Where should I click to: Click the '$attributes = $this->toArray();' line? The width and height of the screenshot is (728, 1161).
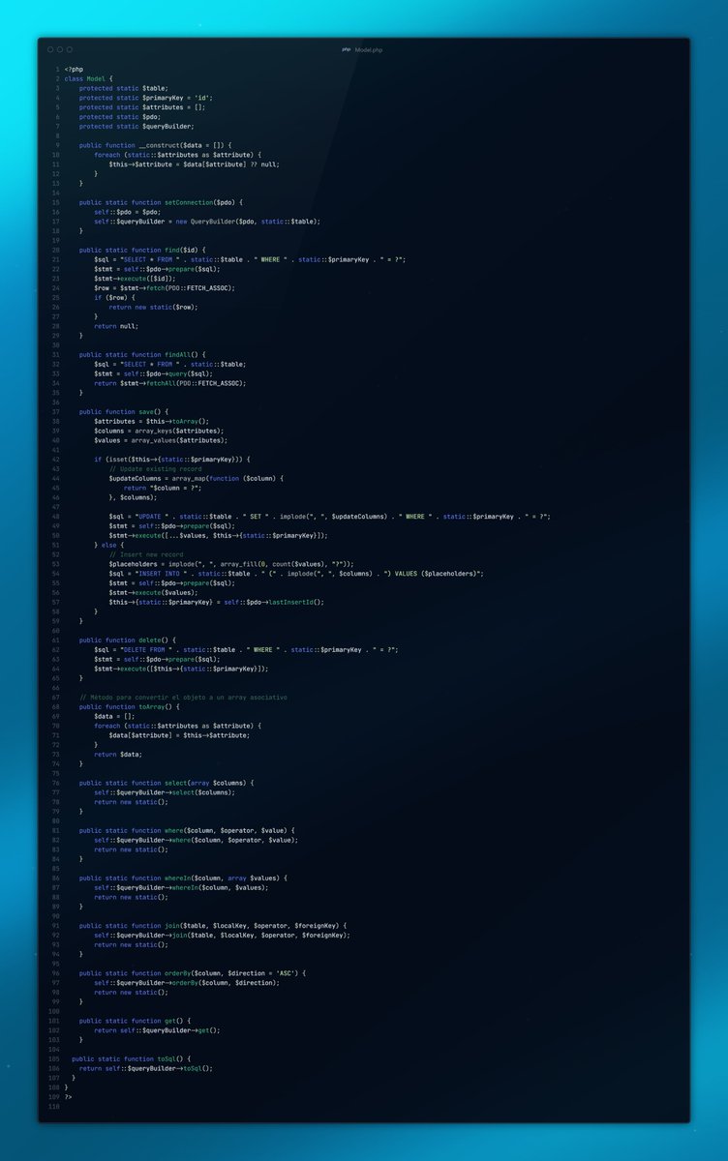(151, 421)
